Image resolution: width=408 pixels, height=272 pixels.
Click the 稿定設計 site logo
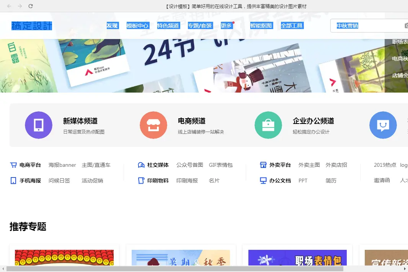(x=32, y=26)
